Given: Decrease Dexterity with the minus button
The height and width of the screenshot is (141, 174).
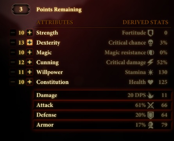Looking at the screenshot, I should tap(13, 43).
